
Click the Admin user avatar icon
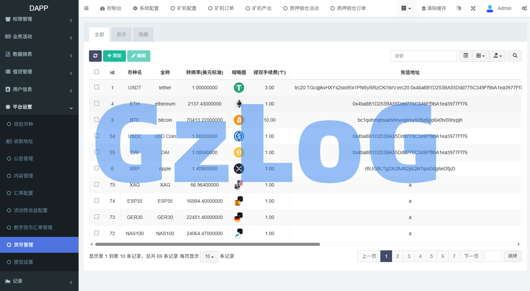click(490, 8)
